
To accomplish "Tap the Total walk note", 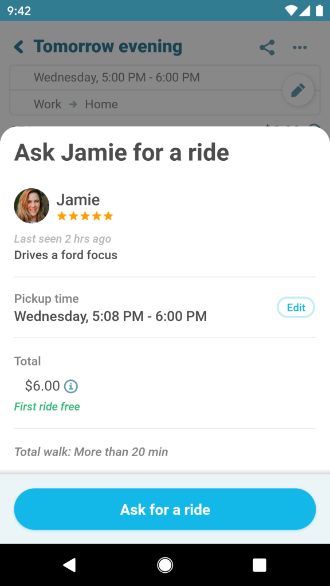I will point(91,452).
